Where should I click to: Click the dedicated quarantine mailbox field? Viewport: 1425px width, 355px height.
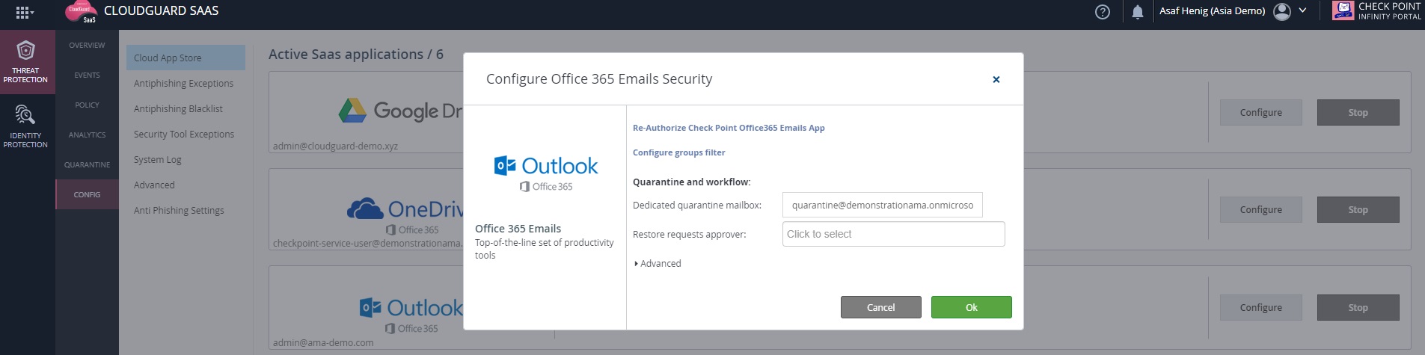(x=882, y=205)
